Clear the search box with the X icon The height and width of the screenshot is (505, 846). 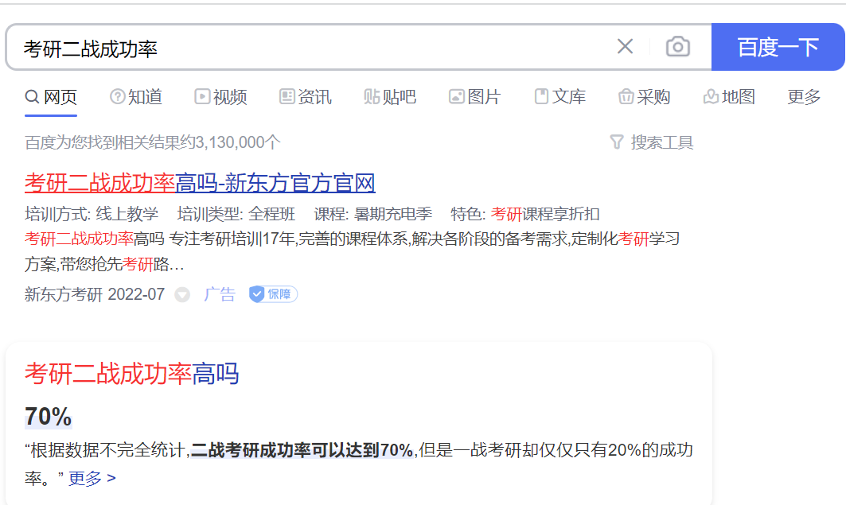pyautogui.click(x=625, y=46)
